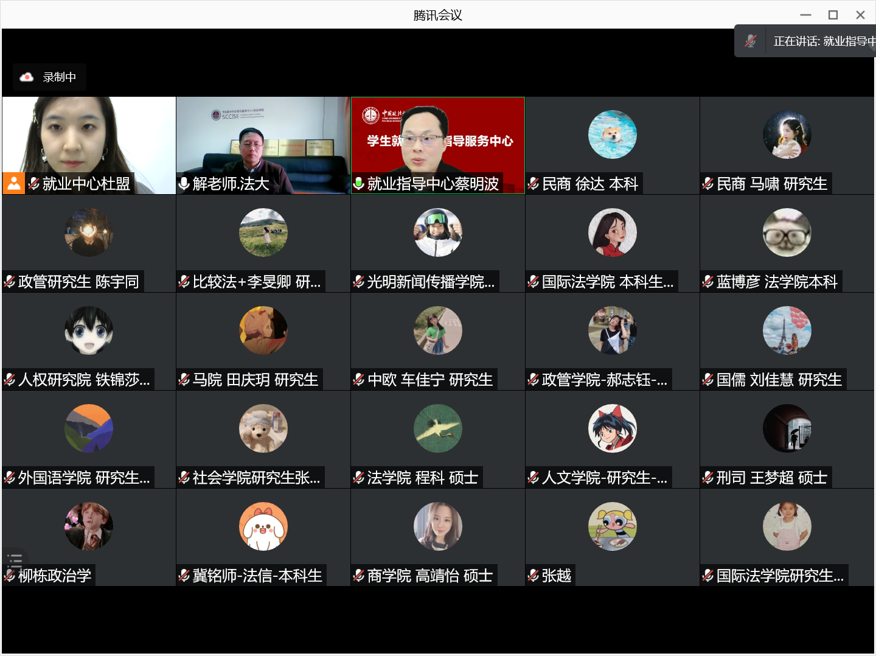This screenshot has width=876, height=656.
Task: Click the cloud recording icon
Action: tap(27, 77)
